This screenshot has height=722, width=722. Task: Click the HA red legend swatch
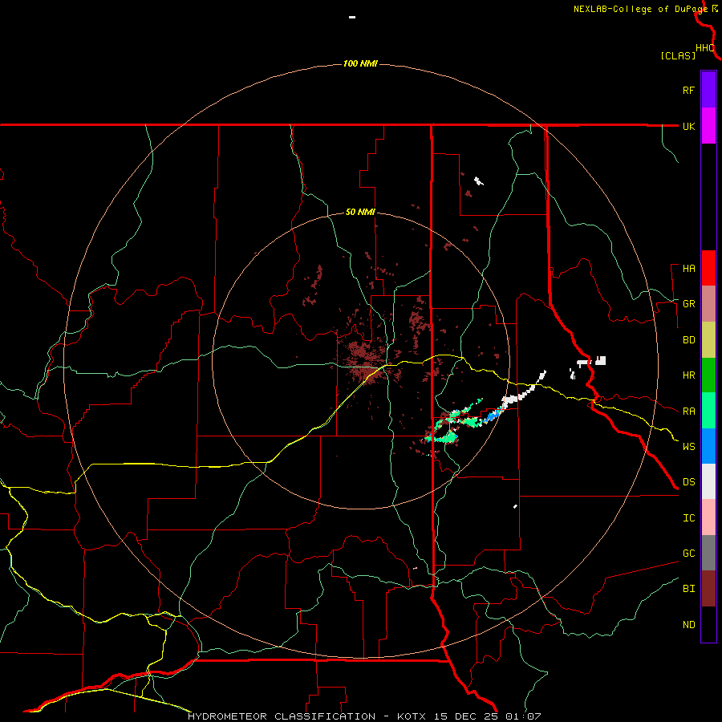(708, 268)
